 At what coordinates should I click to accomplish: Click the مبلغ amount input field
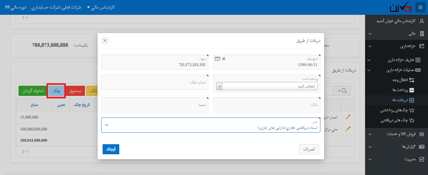(155, 62)
